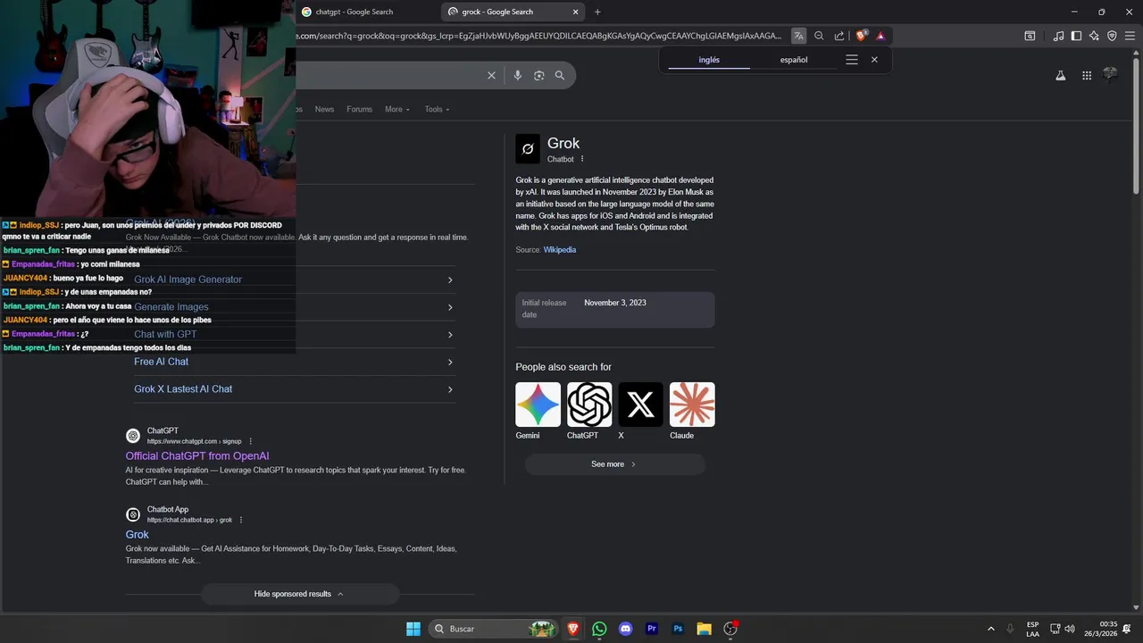Image resolution: width=1143 pixels, height=643 pixels.
Task: Click the address bar URL field
Action: coord(540,36)
